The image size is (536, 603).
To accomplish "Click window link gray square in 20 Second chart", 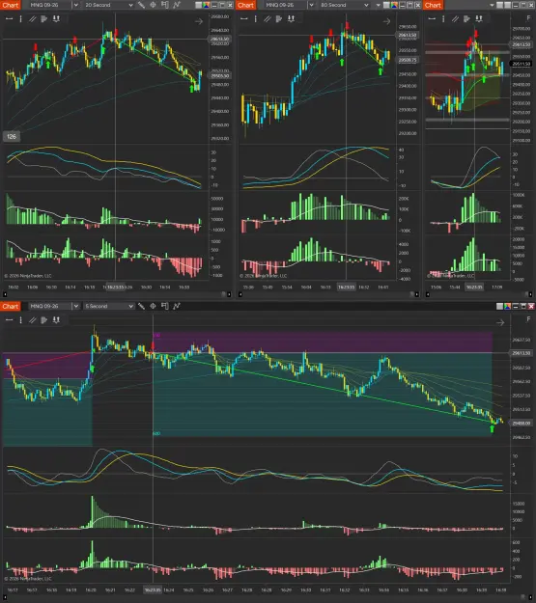I will tap(198, 5).
